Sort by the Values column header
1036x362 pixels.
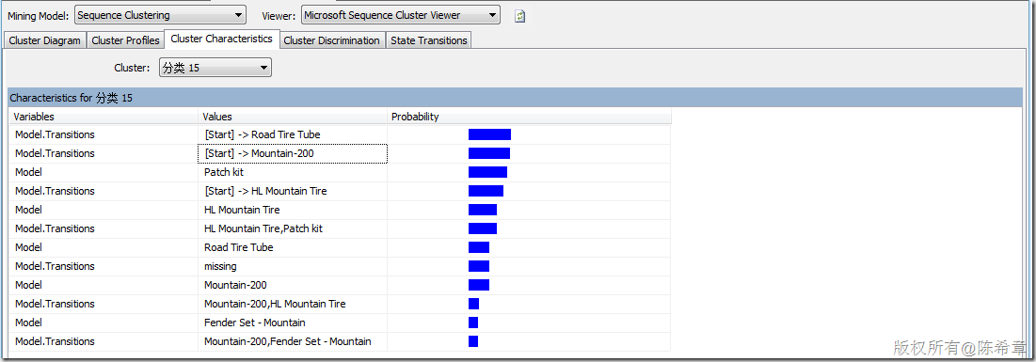coord(293,117)
